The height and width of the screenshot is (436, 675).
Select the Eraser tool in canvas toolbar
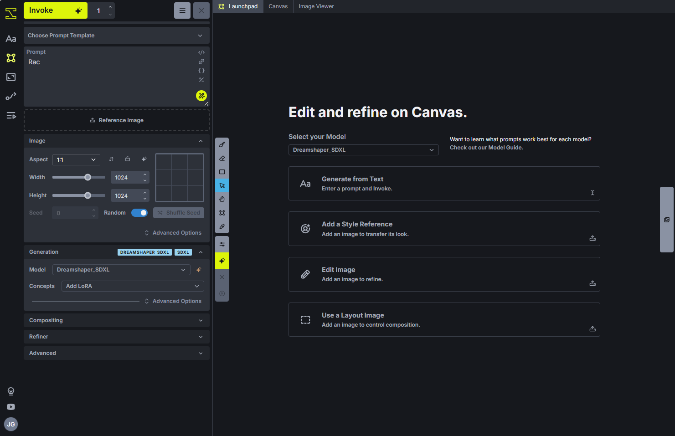(222, 159)
